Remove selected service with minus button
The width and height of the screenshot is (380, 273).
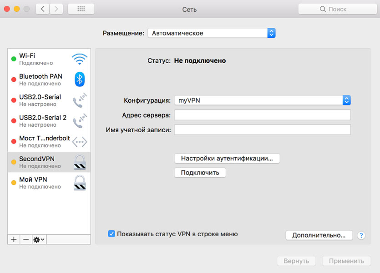coord(26,239)
